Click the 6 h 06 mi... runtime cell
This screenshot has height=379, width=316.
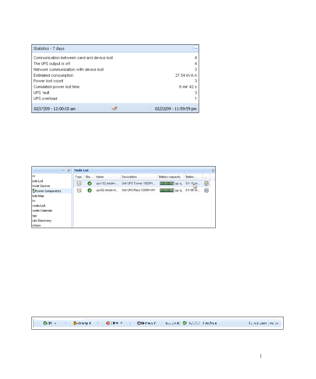192,190
